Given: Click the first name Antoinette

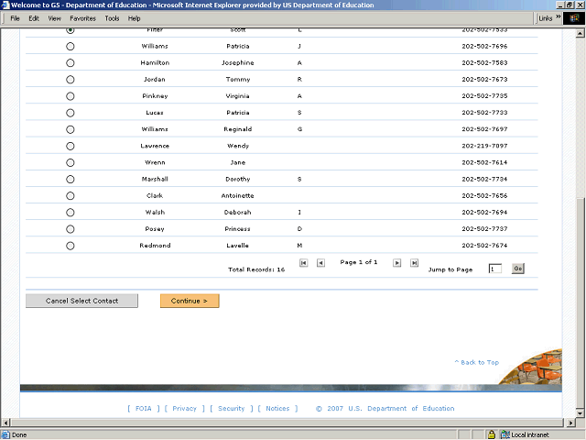Looking at the screenshot, I should click(238, 195).
